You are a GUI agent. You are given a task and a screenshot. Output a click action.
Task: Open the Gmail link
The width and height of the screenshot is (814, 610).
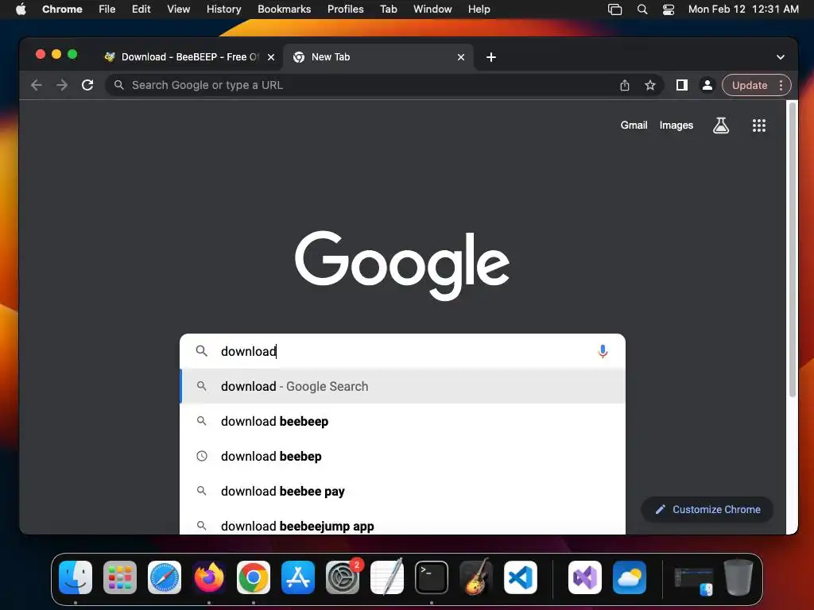[634, 125]
